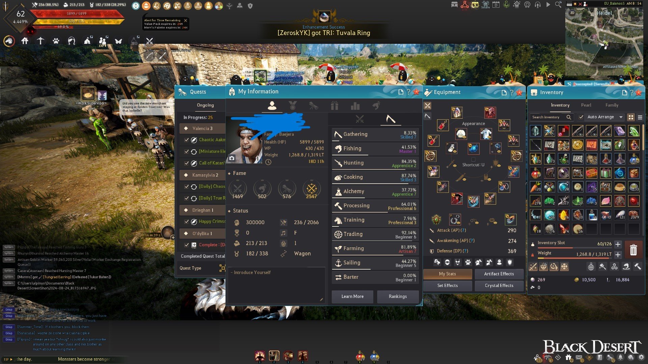Open the campsite tent icon in the toolbar
This screenshot has height=364, width=648.
point(88,41)
